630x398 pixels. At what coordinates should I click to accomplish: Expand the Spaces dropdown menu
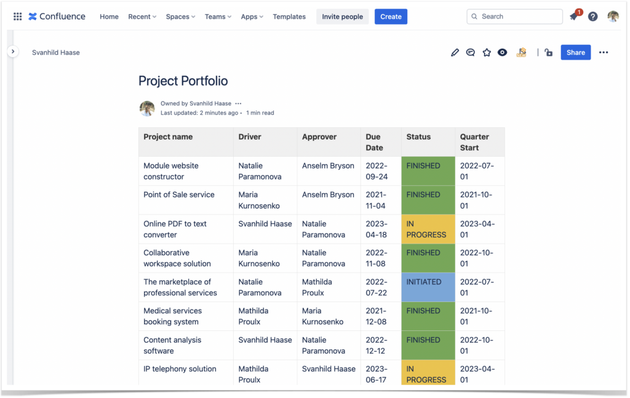point(180,17)
